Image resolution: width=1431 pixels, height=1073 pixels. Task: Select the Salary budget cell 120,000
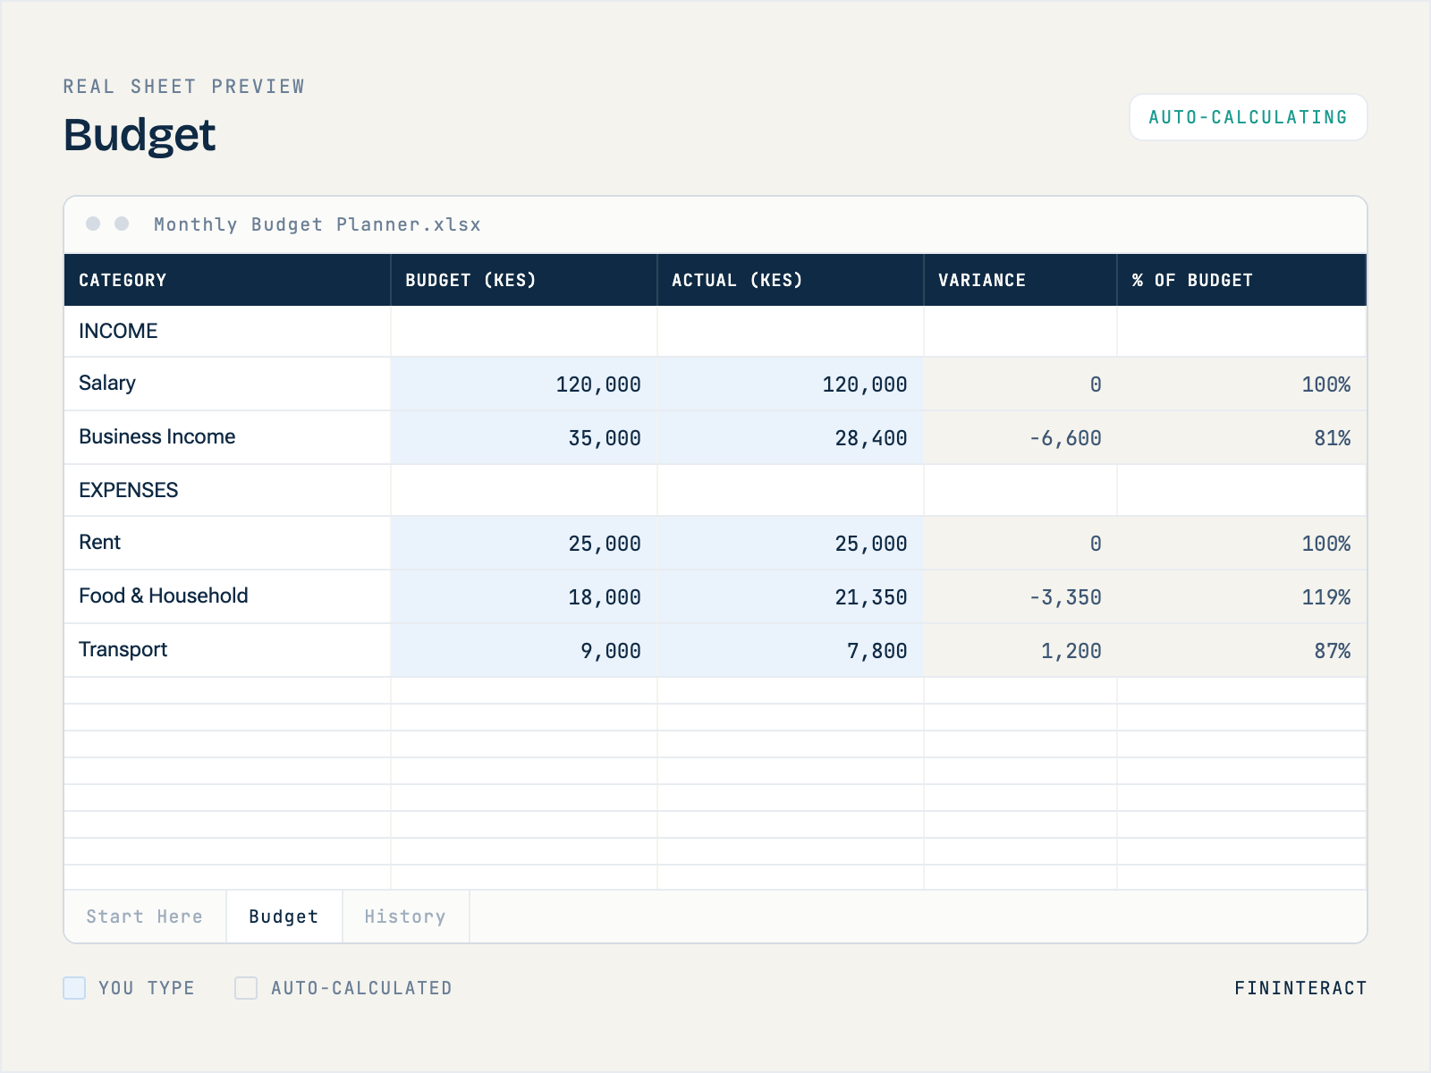(524, 384)
